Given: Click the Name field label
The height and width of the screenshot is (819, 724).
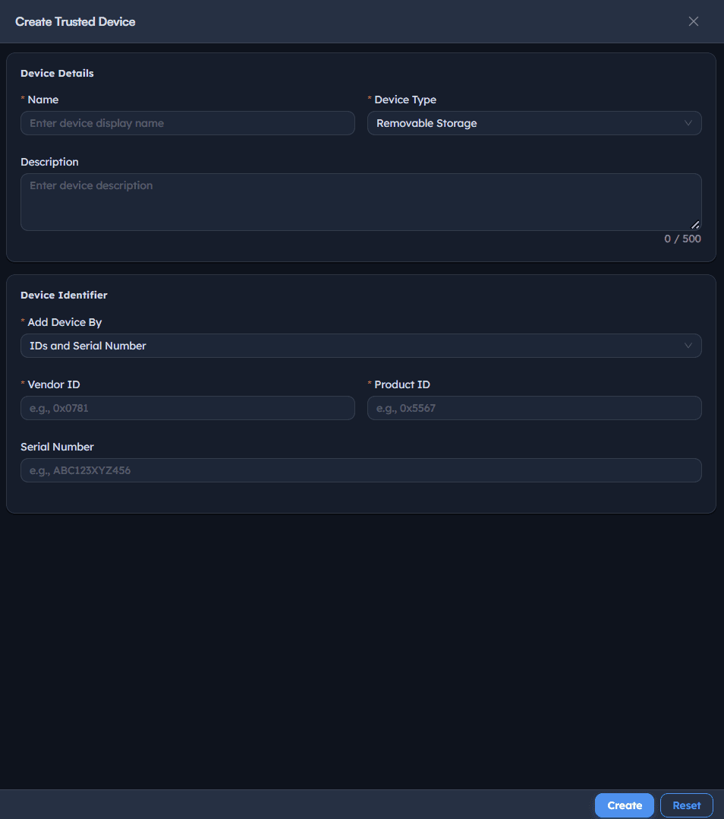Looking at the screenshot, I should [x=42, y=100].
